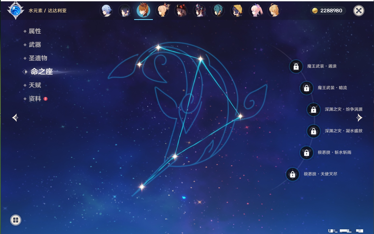Open the 属性 attributes menu
The height and width of the screenshot is (234, 374).
coord(35,31)
